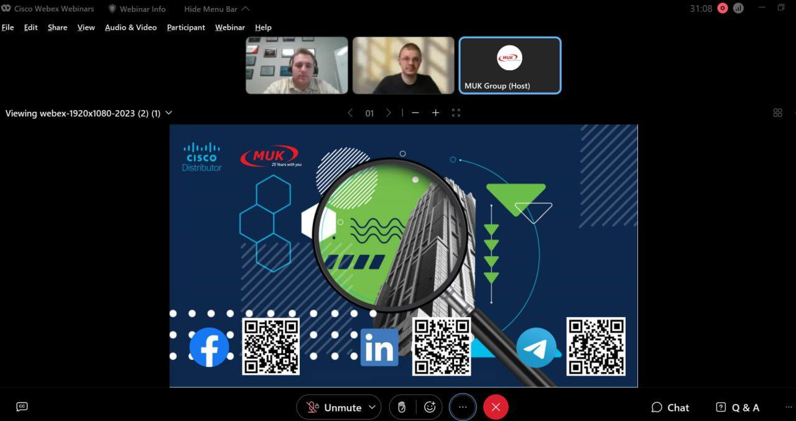Viewport: 796px width, 421px height.
Task: Hide the menu bar using Hide Menu Bar
Action: (217, 9)
